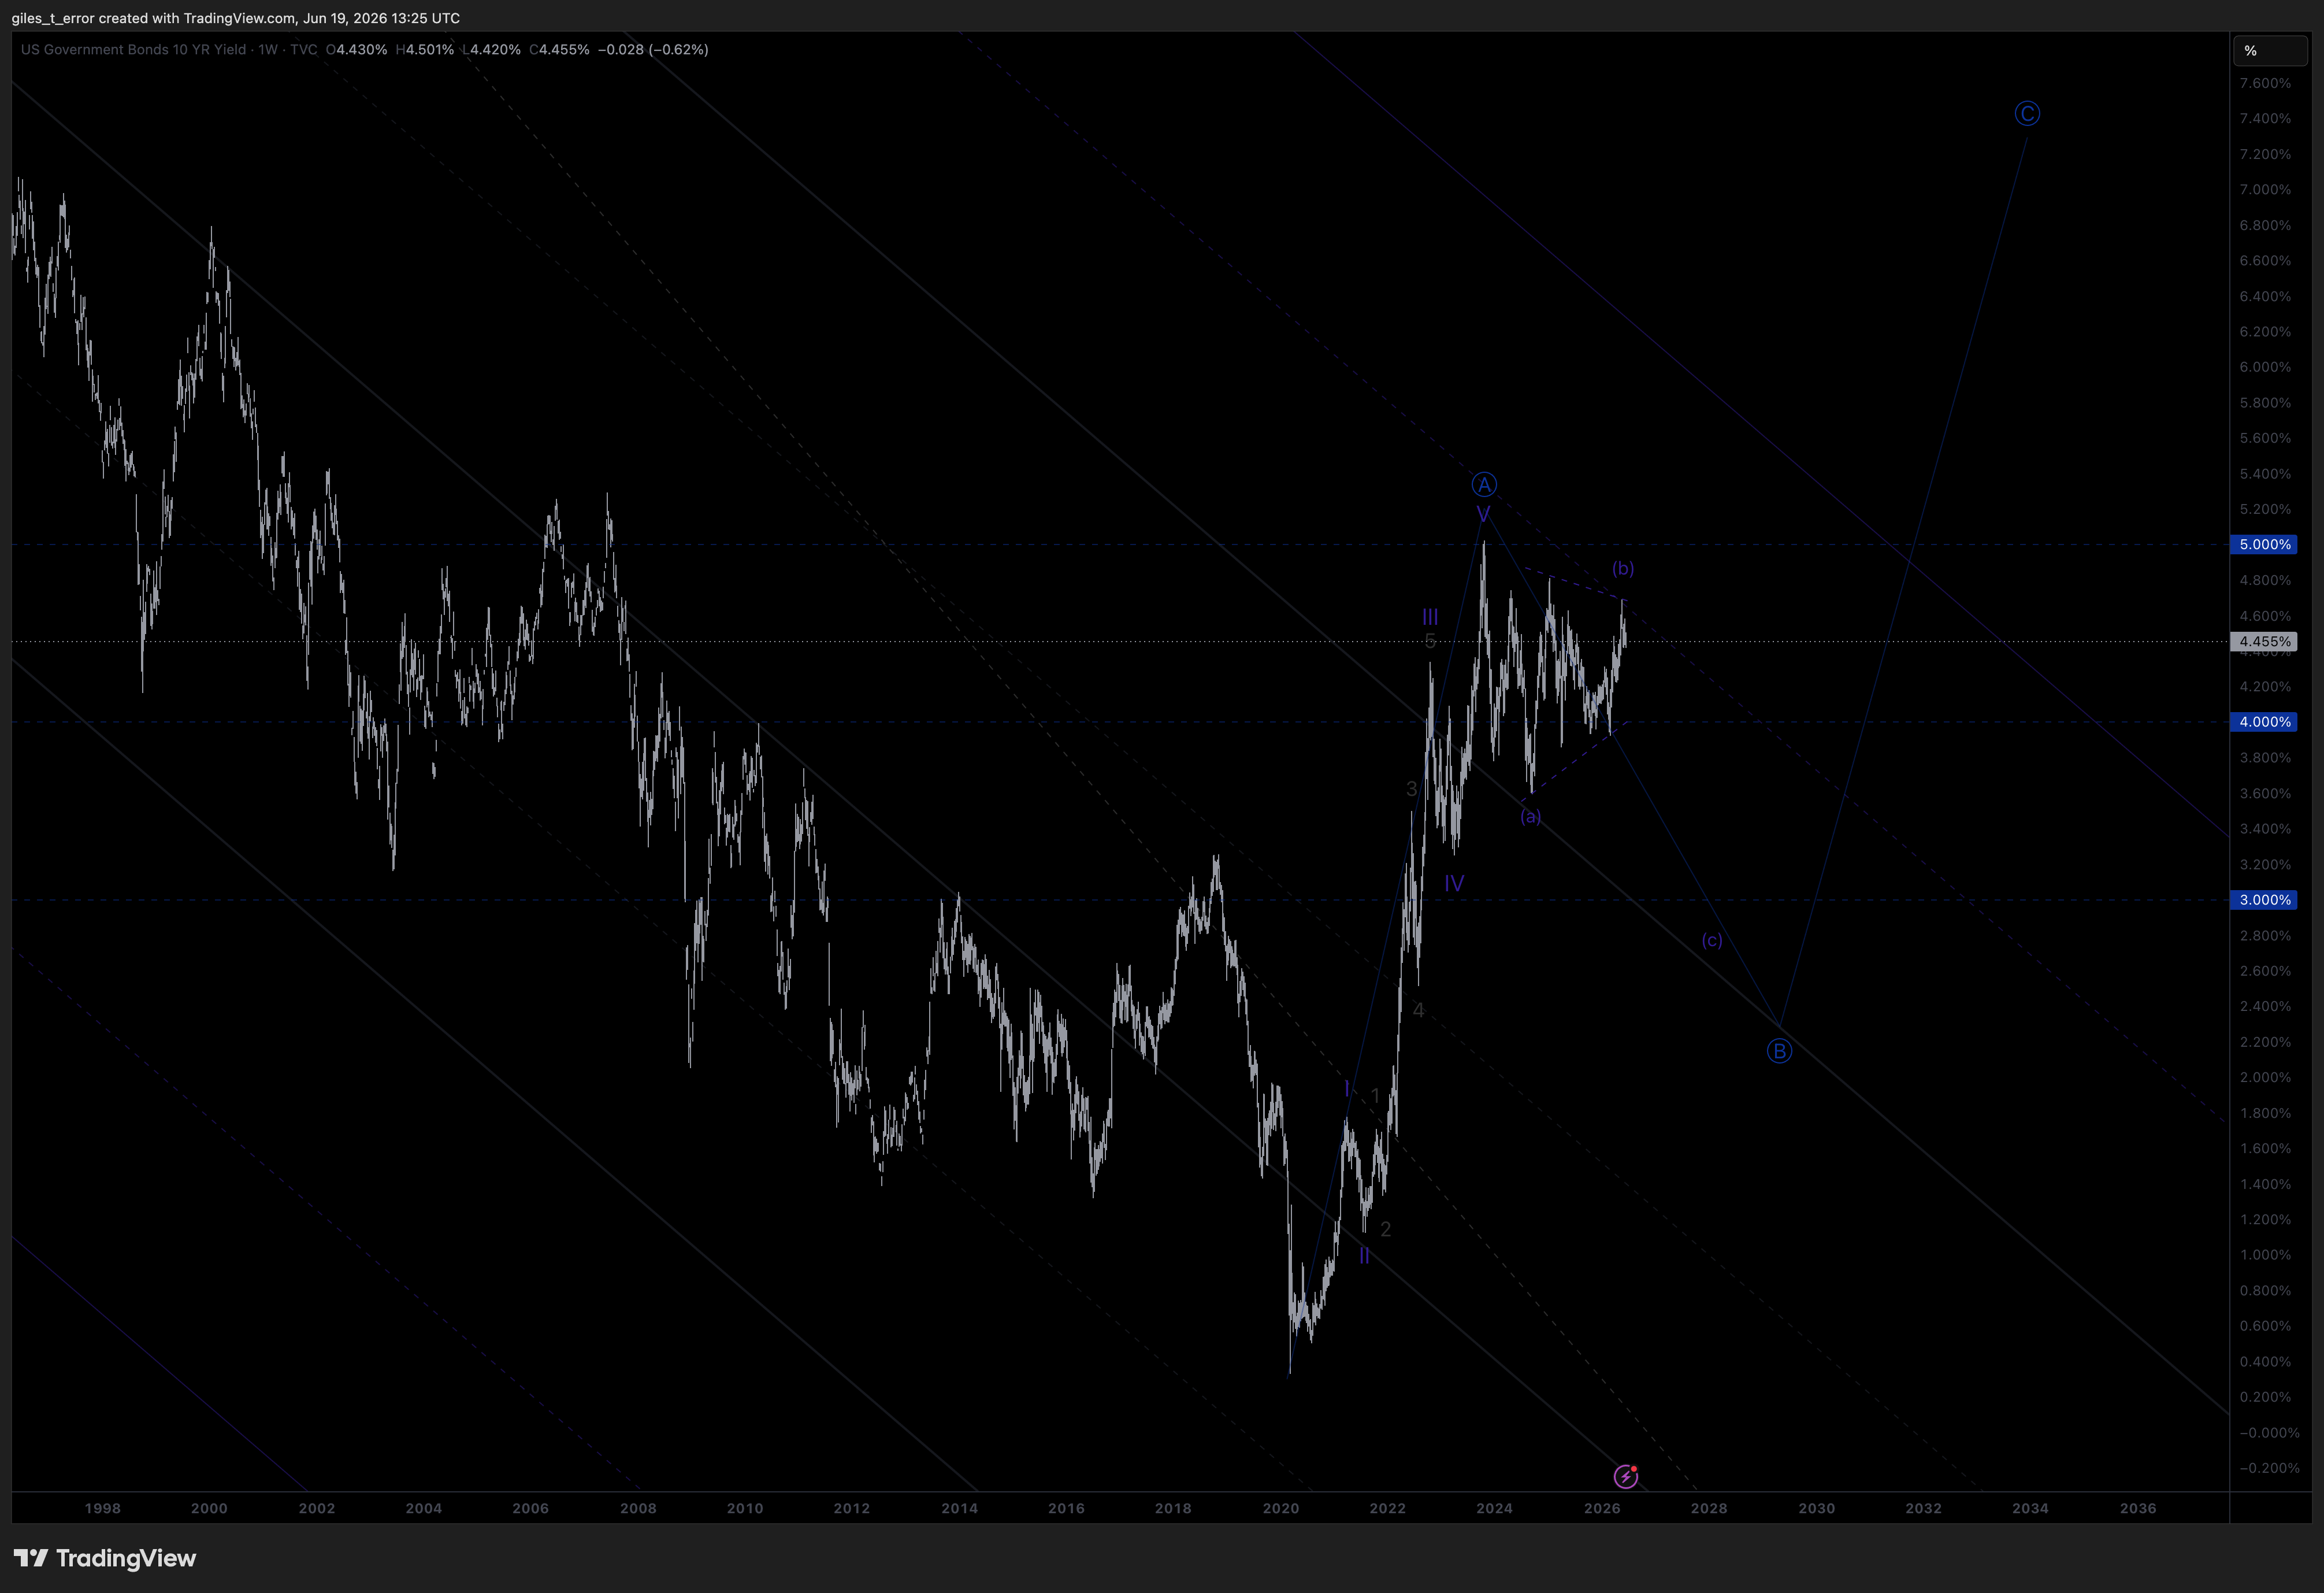Click the 2030 year label on time axis
The height and width of the screenshot is (1593, 2324).
tap(1816, 1508)
